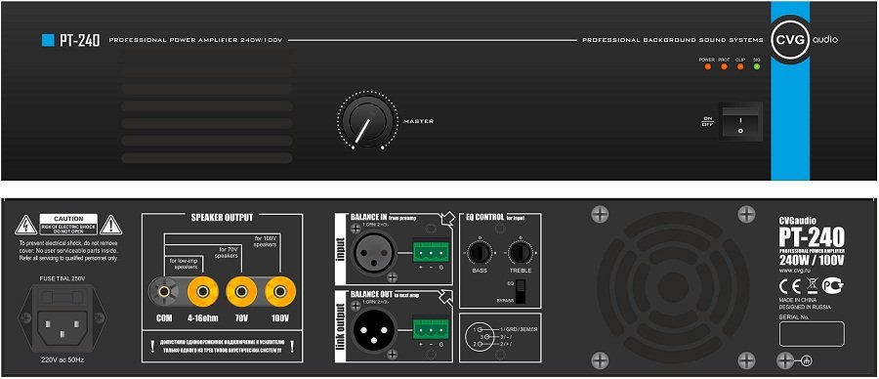The image size is (879, 379).
Task: Click the 70V speaker output terminal
Action: coord(241,291)
